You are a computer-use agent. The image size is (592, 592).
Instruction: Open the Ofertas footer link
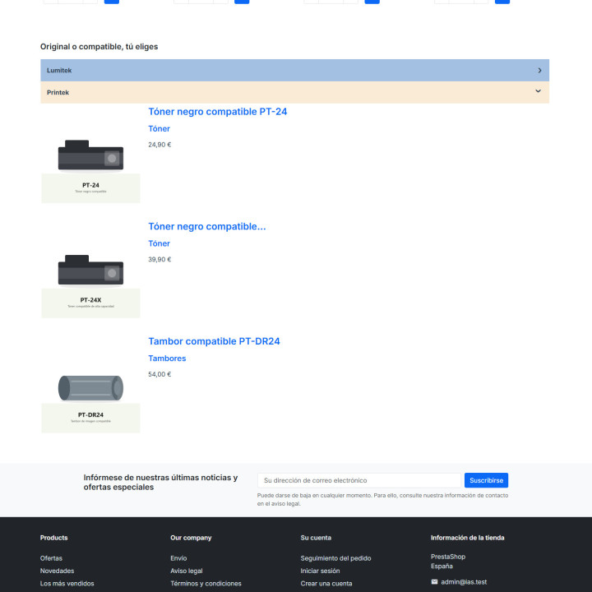point(51,558)
